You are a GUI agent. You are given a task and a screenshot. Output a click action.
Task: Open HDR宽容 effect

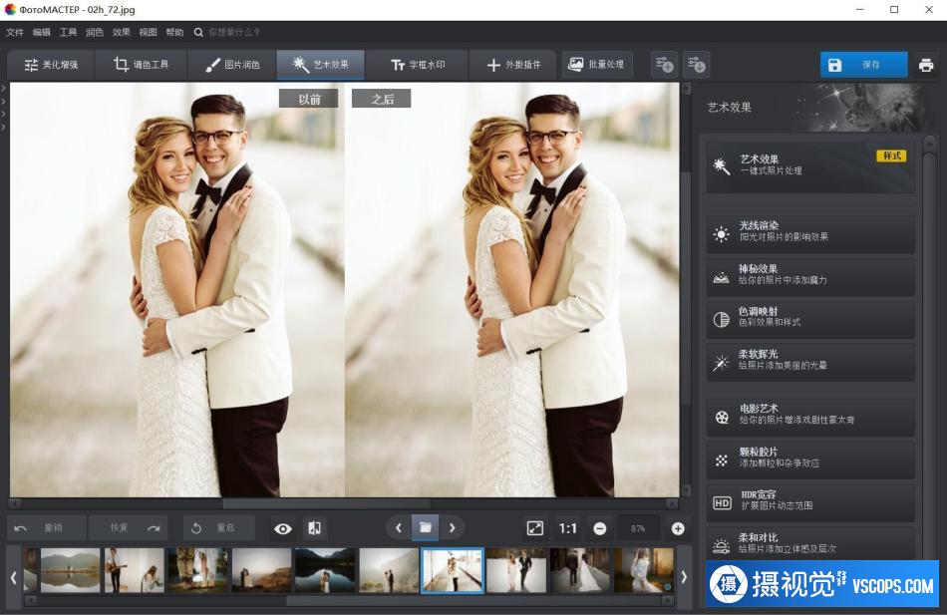(809, 502)
